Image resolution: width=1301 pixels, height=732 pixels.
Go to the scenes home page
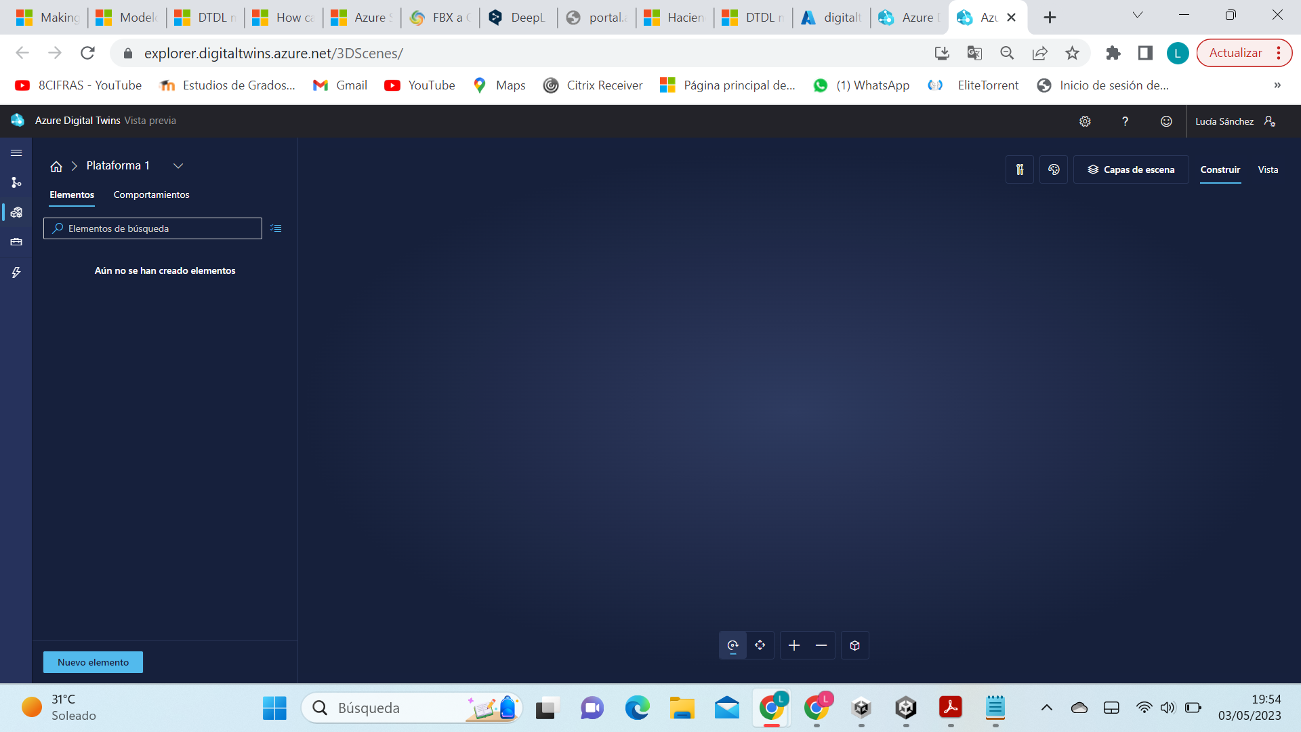[56, 166]
